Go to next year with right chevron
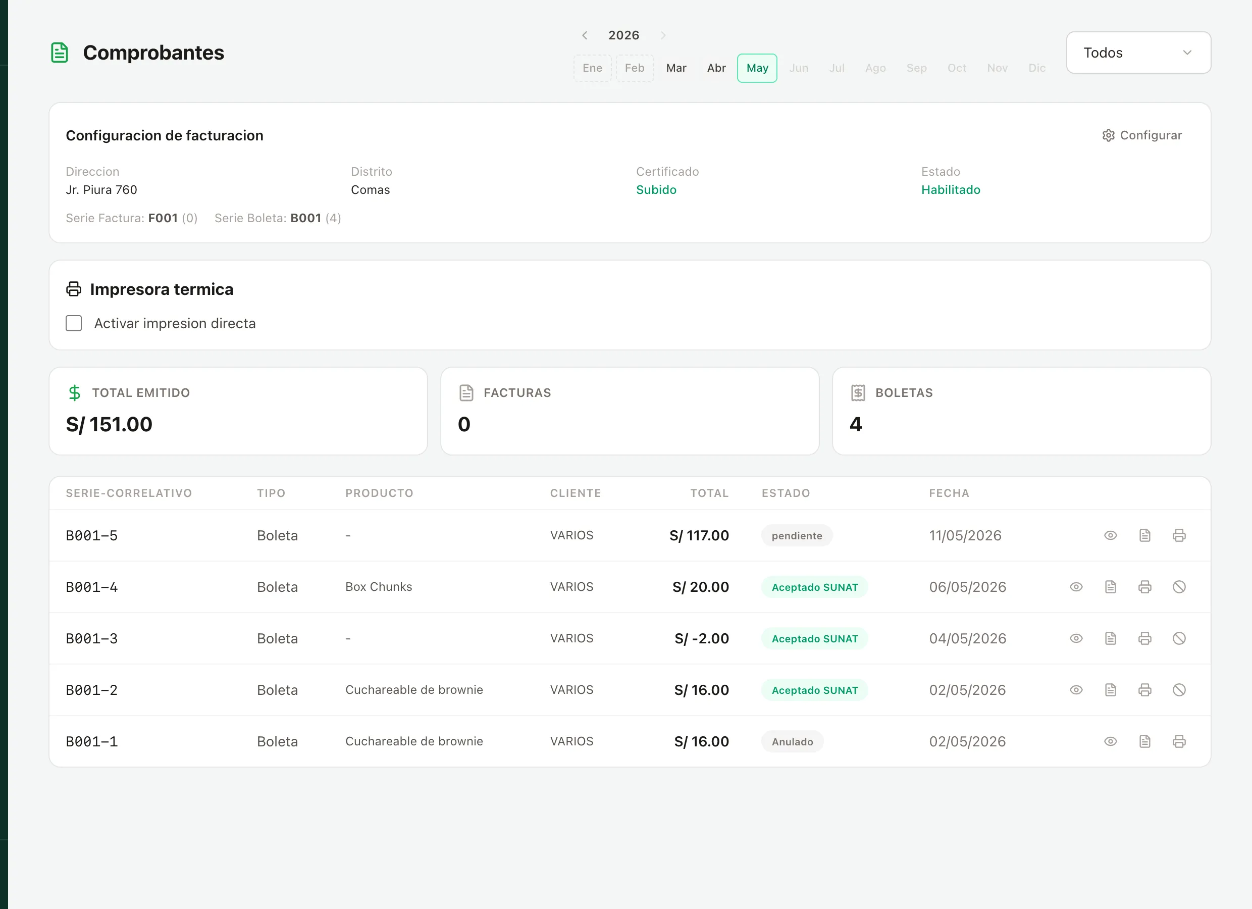Screen dimensions: 1252x909 [x=663, y=35]
